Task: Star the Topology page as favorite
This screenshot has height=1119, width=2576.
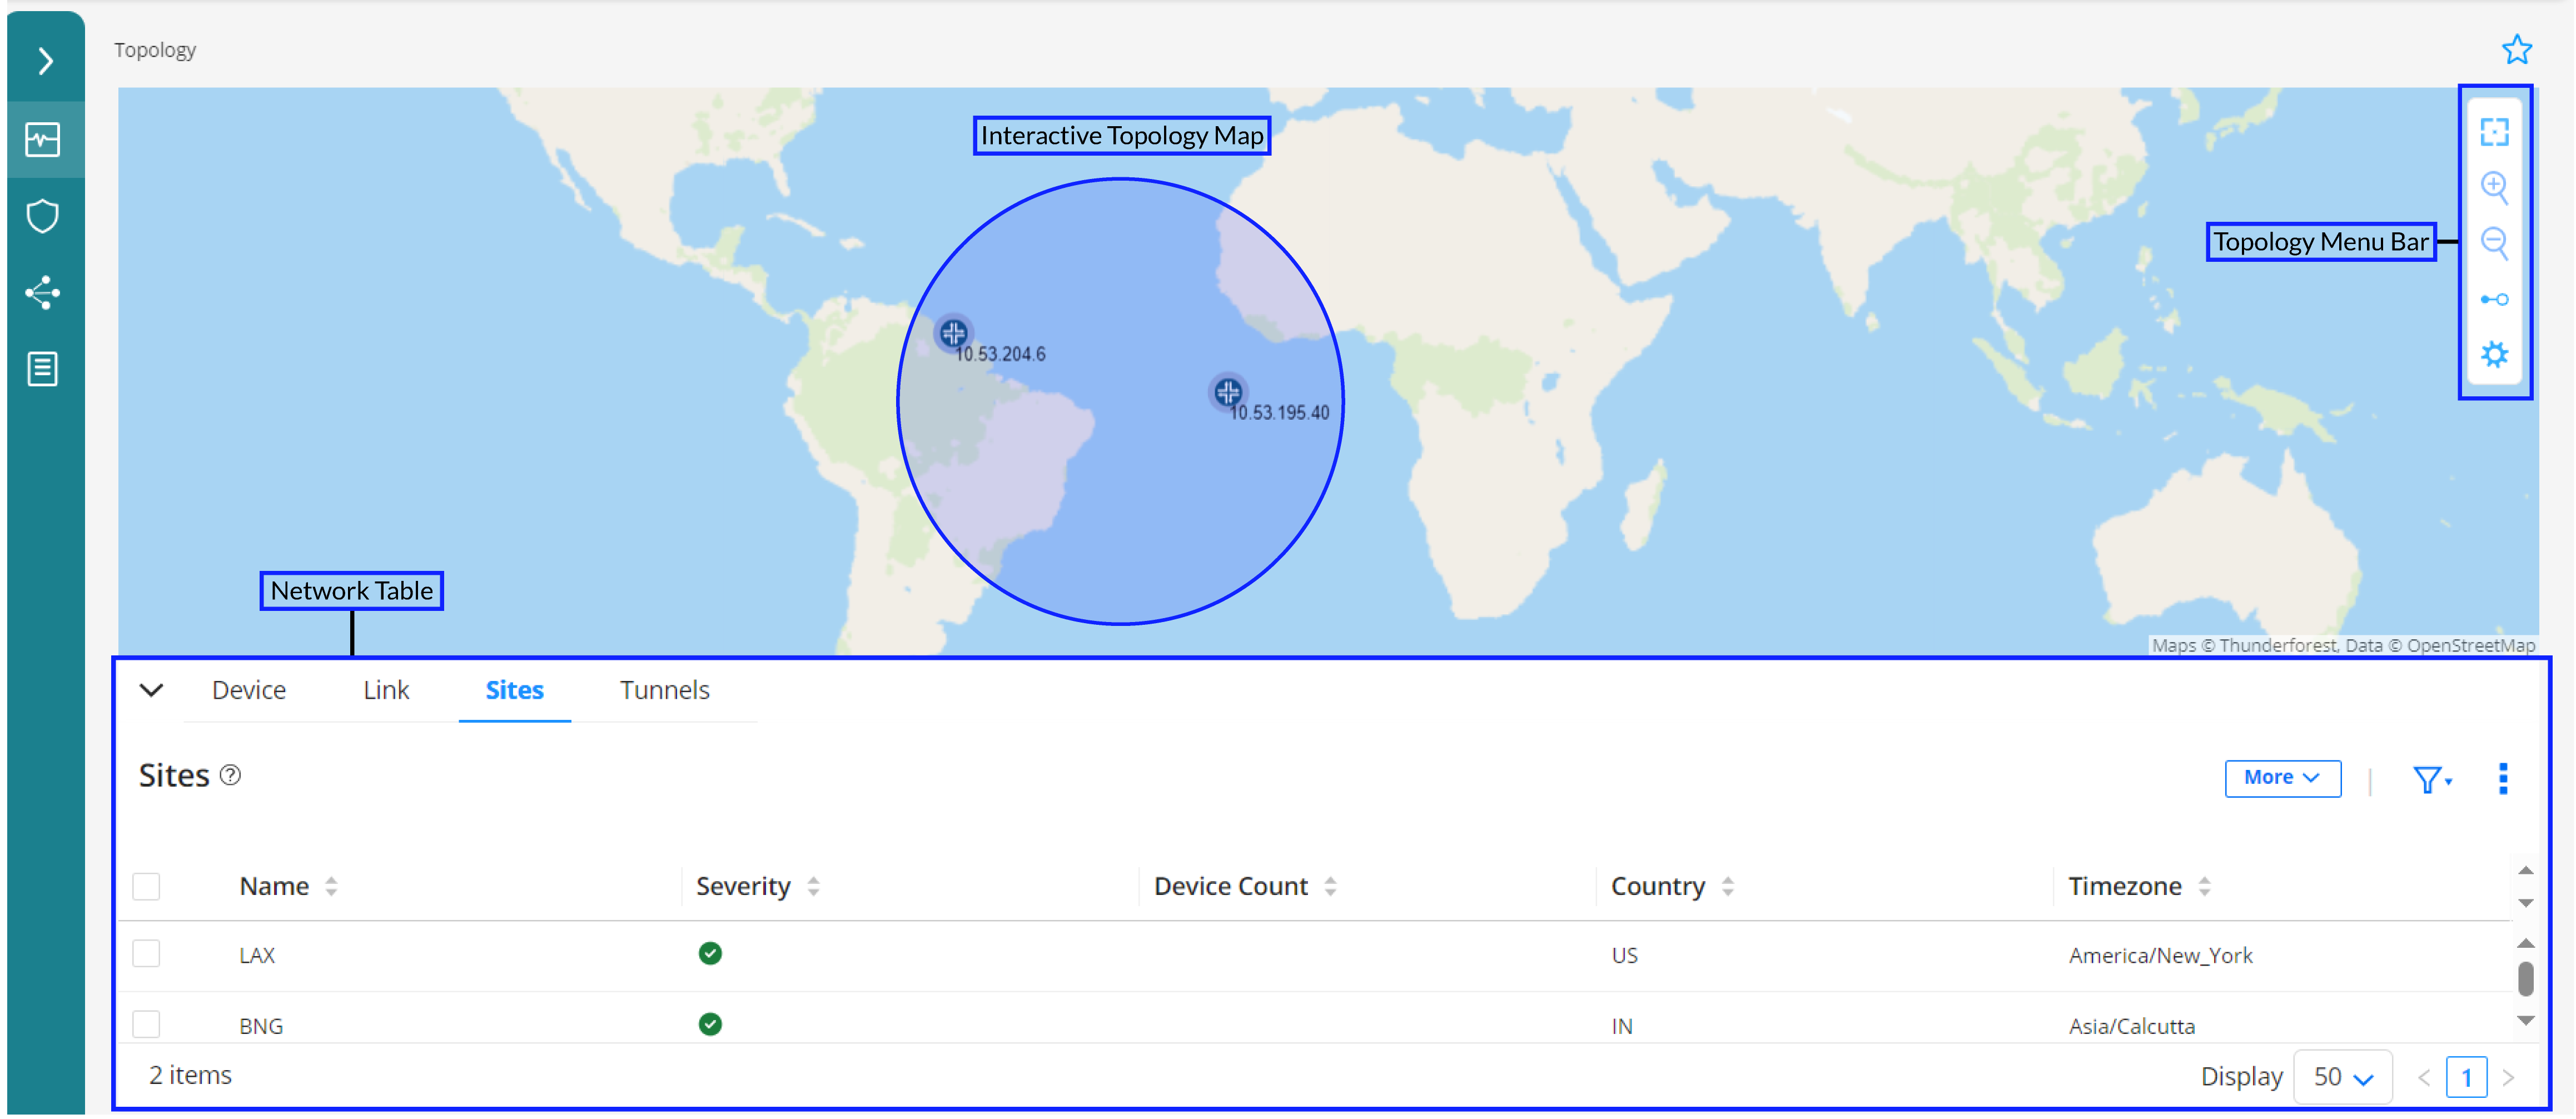Action: tap(2517, 48)
